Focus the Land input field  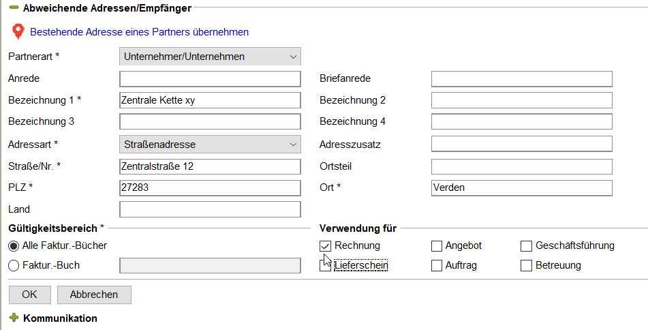pos(210,209)
